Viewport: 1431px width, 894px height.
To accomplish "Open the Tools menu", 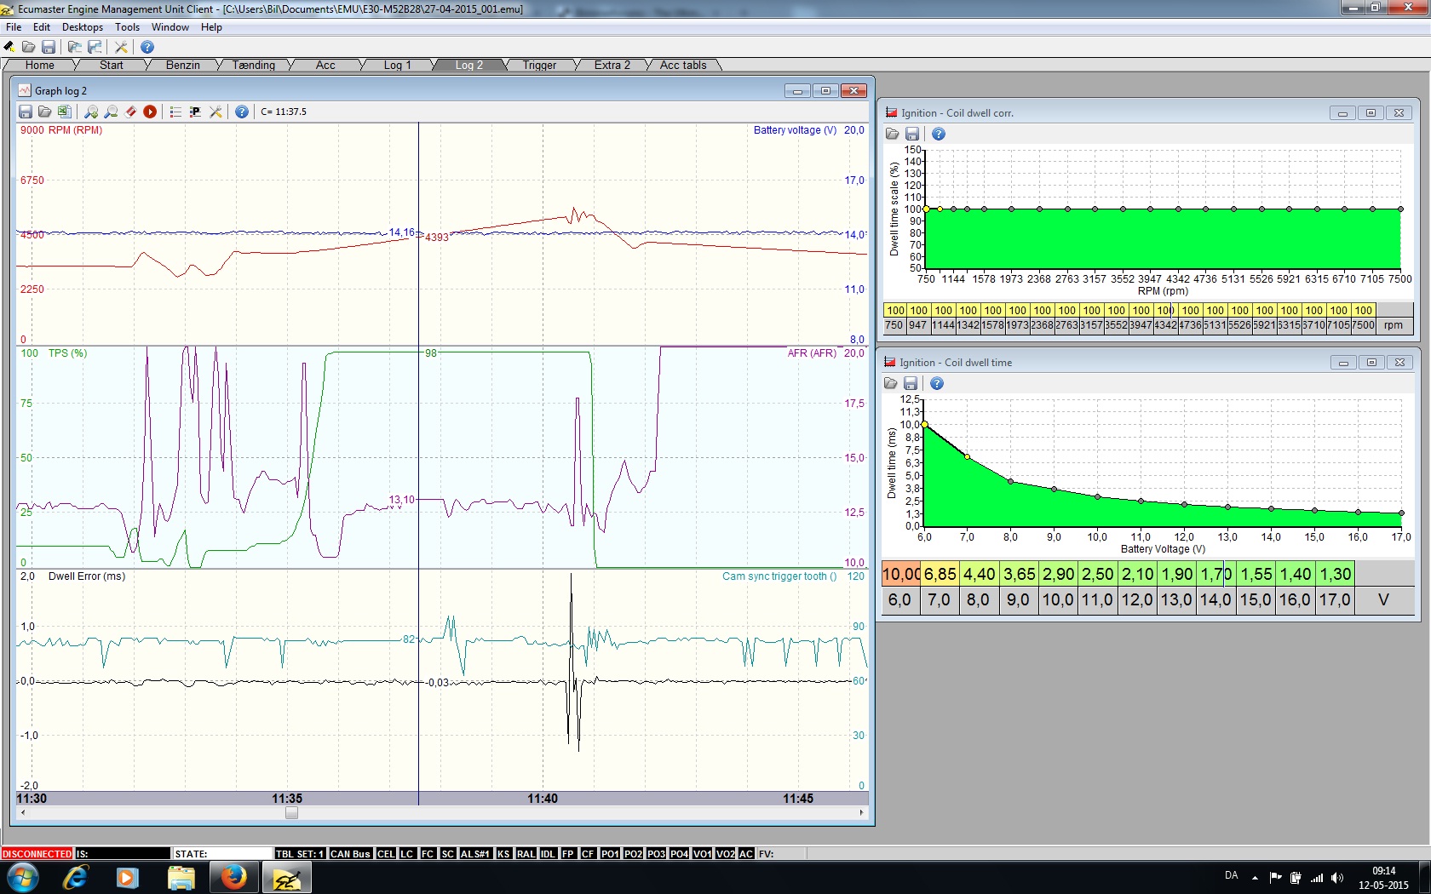I will pyautogui.click(x=128, y=27).
